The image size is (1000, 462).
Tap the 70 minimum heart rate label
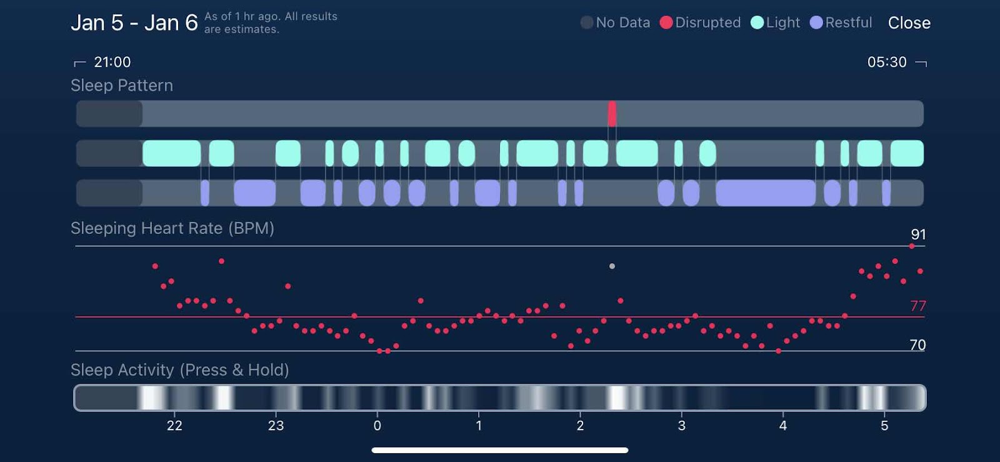point(917,345)
